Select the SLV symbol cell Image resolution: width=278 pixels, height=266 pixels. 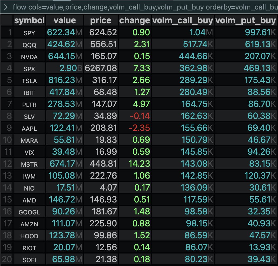(x=29, y=116)
